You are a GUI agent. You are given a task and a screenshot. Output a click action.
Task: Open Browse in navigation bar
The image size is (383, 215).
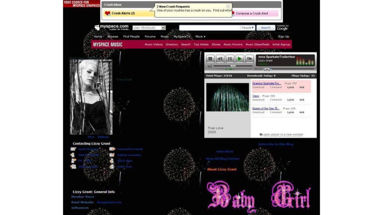(x=113, y=37)
